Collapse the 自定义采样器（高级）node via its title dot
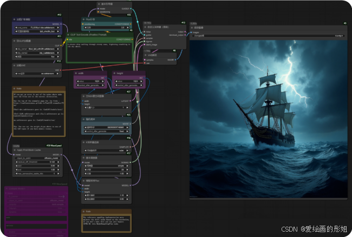Viewport: 352px width, 237px height. click(x=146, y=27)
